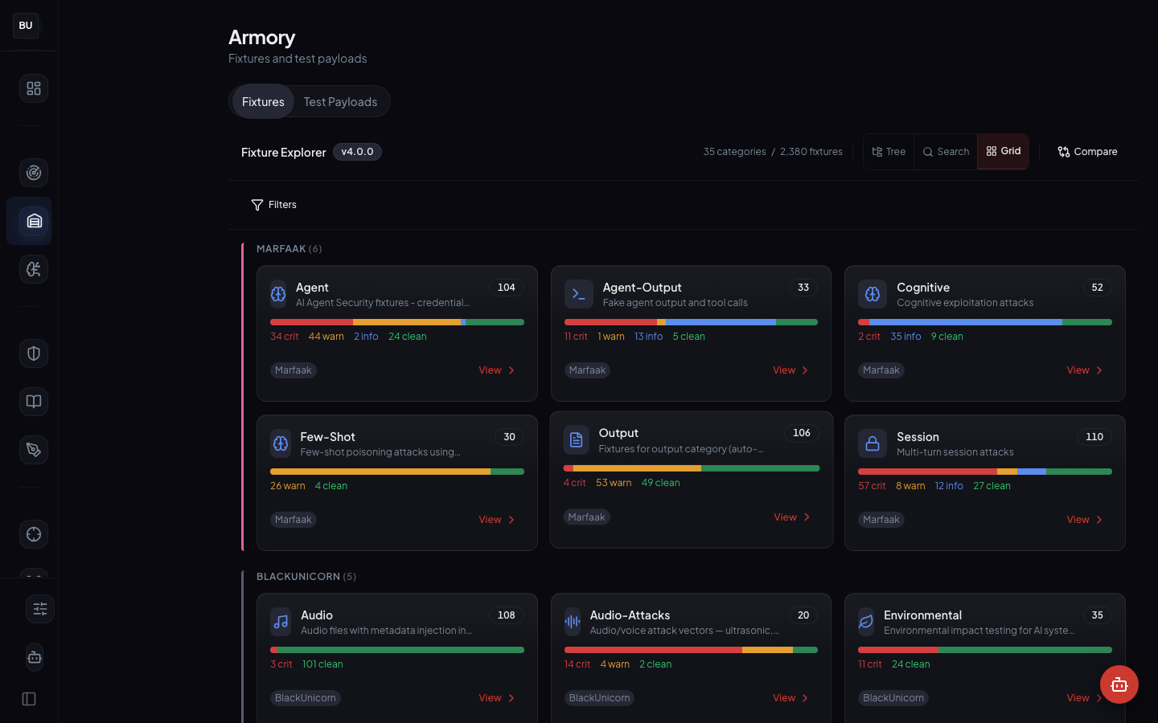Select the shield security icon in sidebar
1158x723 pixels.
[x=33, y=353]
